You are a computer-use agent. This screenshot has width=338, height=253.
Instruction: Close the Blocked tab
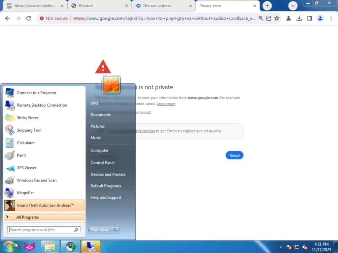pos(126,6)
